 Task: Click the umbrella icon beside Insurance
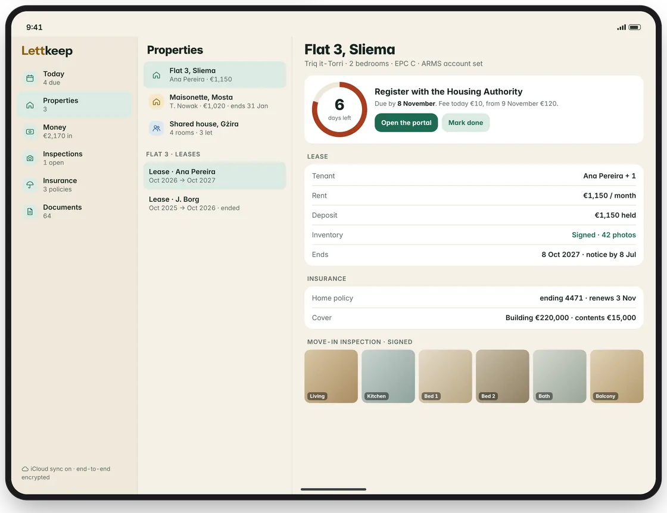pos(30,185)
